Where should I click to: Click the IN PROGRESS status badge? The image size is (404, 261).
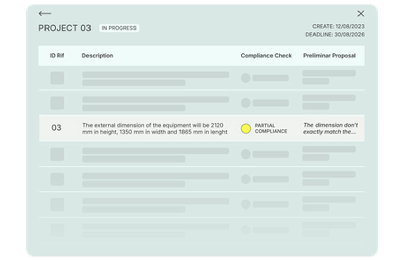[119, 28]
